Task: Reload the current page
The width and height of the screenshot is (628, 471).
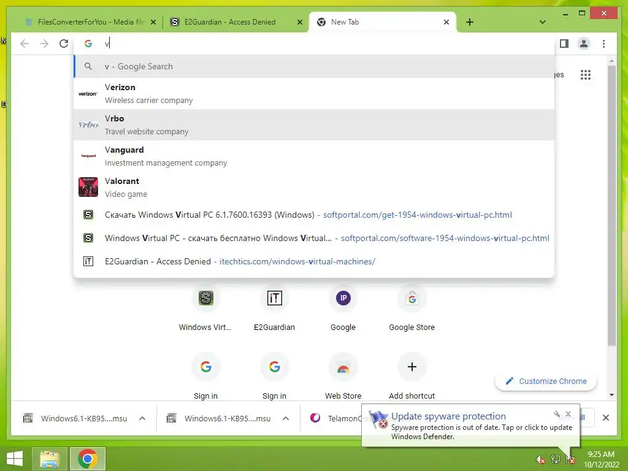Action: [64, 44]
